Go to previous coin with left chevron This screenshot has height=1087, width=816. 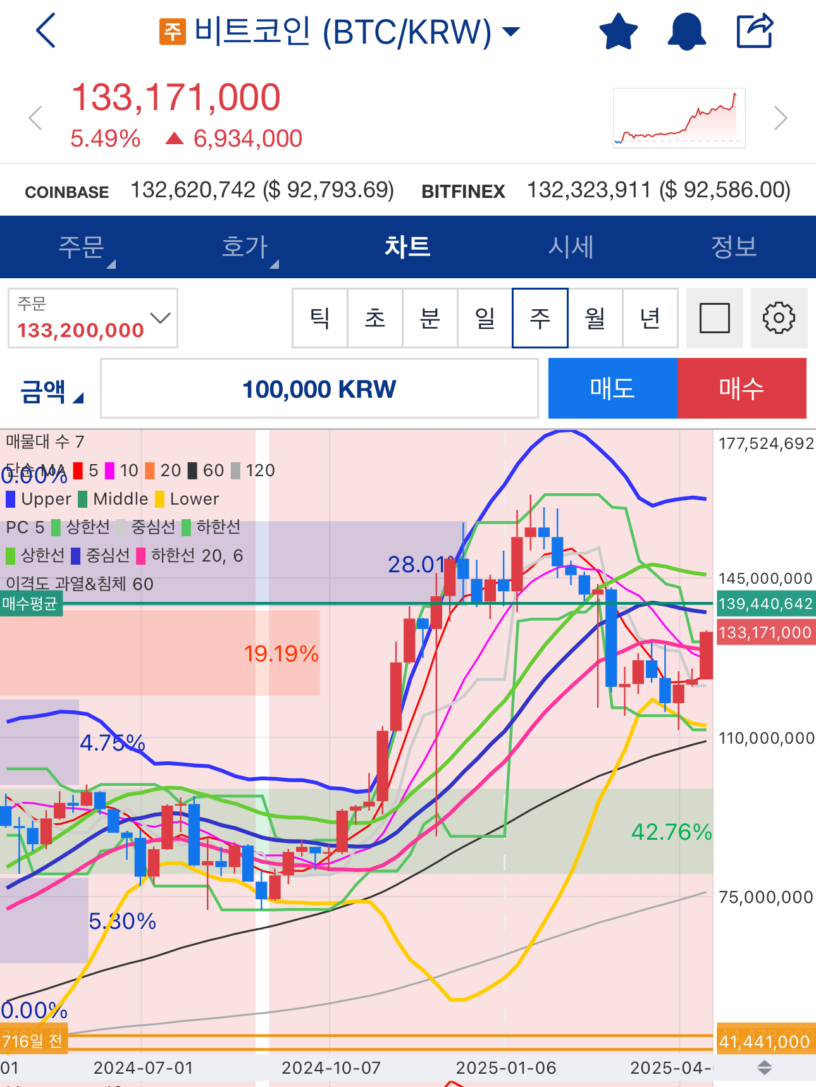click(x=35, y=118)
